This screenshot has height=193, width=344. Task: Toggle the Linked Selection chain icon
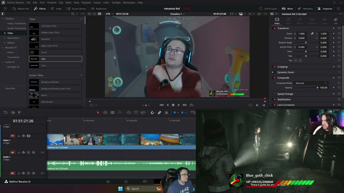(x=159, y=113)
